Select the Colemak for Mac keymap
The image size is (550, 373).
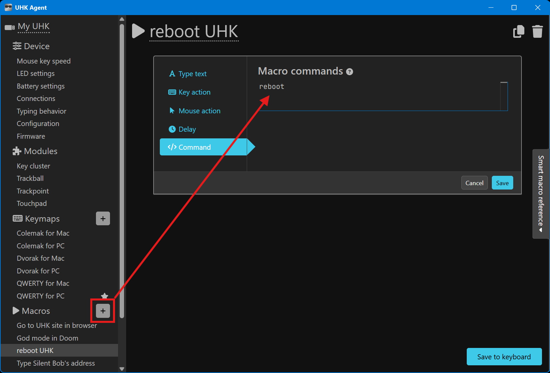pyautogui.click(x=43, y=233)
